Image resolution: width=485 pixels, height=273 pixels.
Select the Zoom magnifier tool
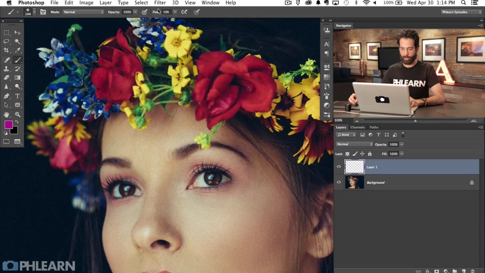[17, 115]
